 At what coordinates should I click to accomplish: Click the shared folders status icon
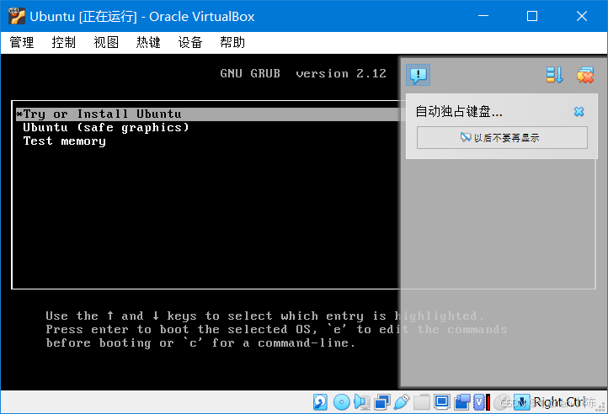(x=422, y=402)
